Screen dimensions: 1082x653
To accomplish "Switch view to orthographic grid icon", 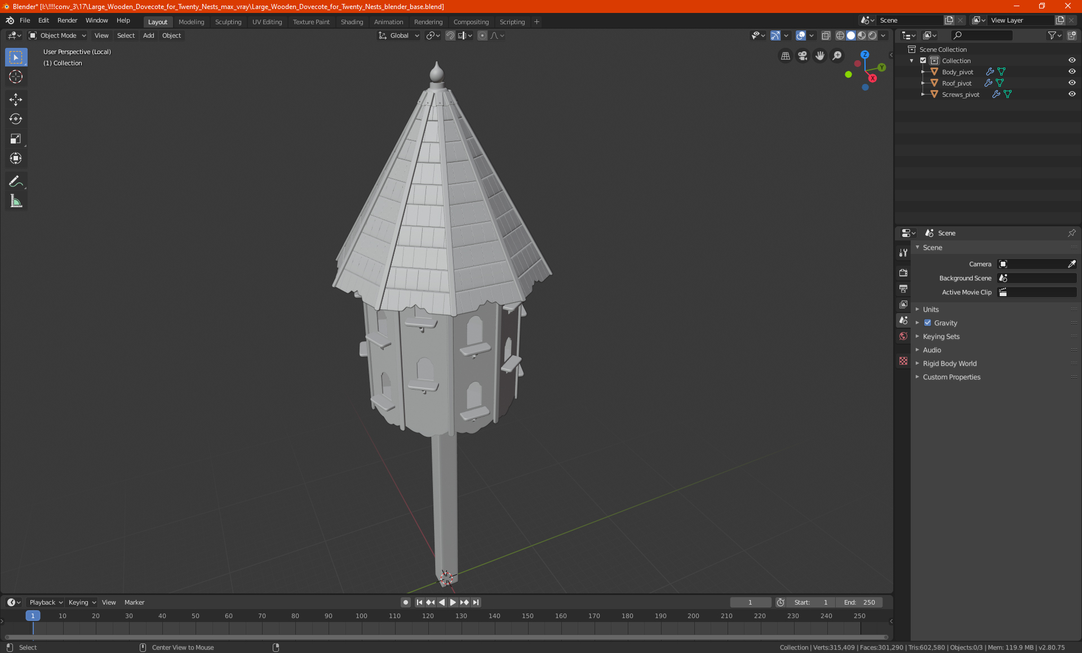I will [x=785, y=56].
